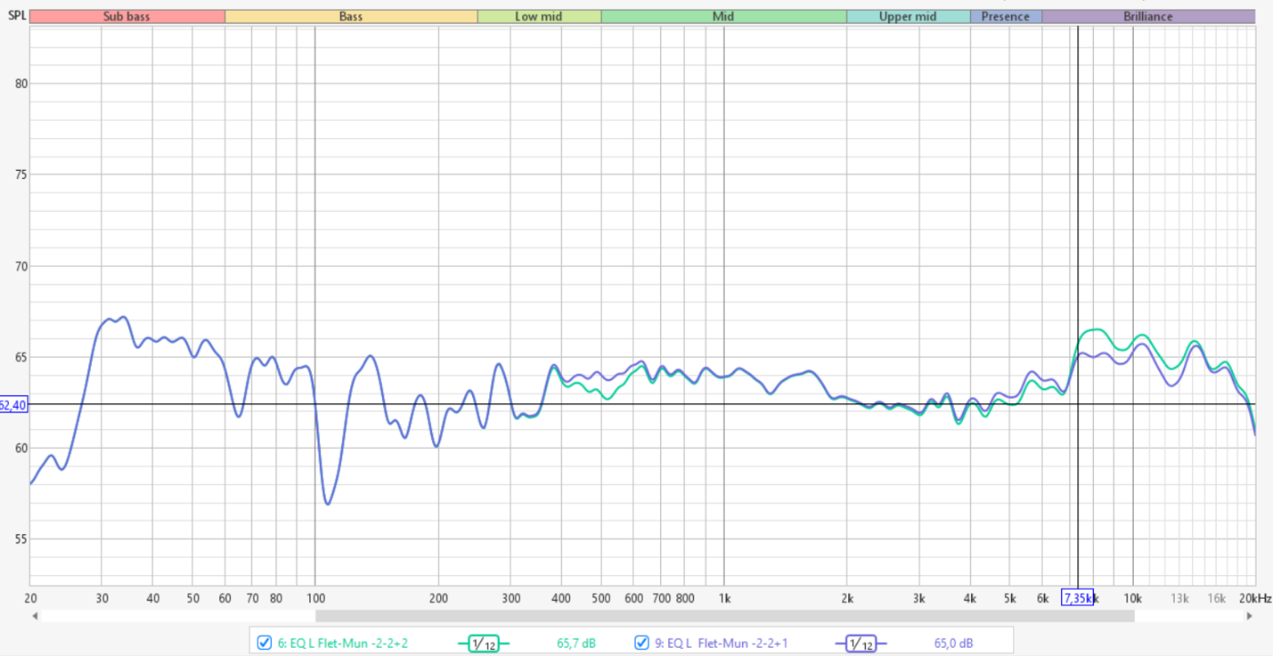The width and height of the screenshot is (1273, 656).
Task: Click the 7,35k cursor frequency box
Action: pyautogui.click(x=1077, y=597)
